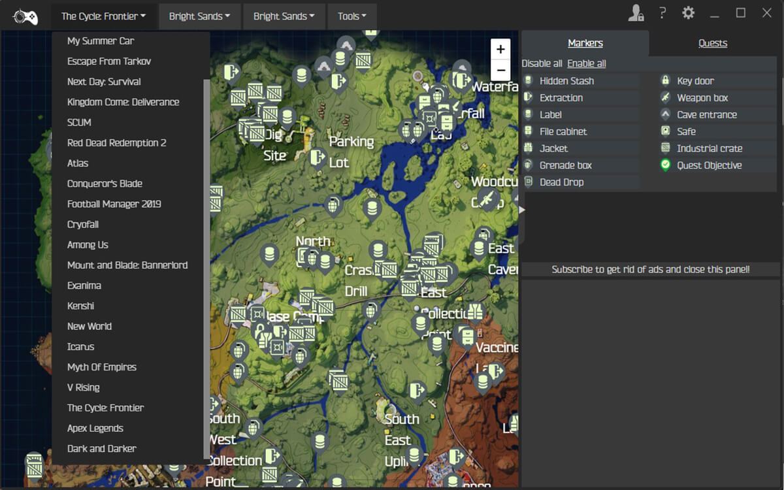Zoom out the map with minus button

500,70
